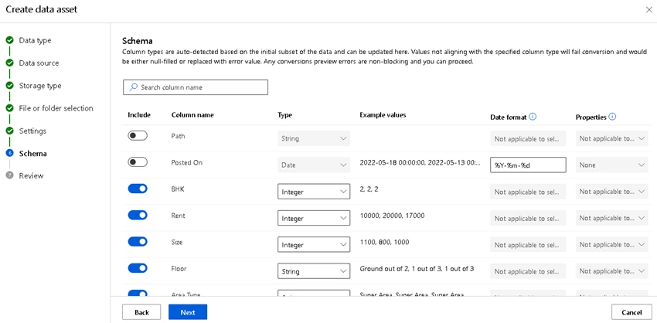Click the Review step number icon
This screenshot has width=657, height=323.
pyautogui.click(x=9, y=175)
